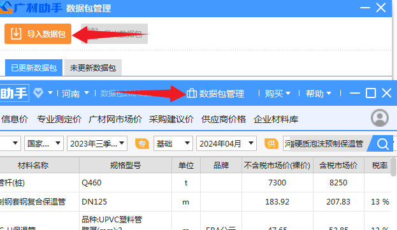Click the price value 8250

(x=338, y=182)
